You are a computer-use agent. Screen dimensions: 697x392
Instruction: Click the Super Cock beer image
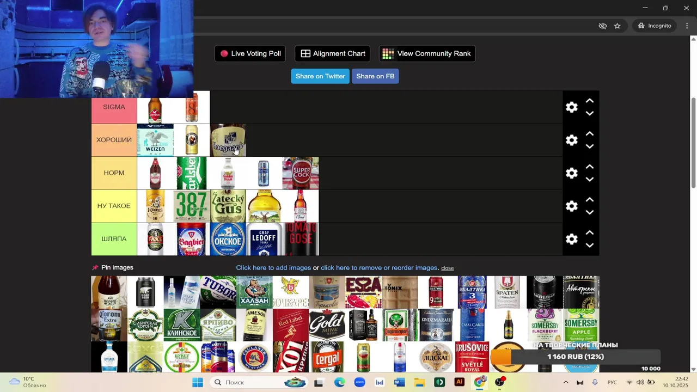[x=301, y=173]
